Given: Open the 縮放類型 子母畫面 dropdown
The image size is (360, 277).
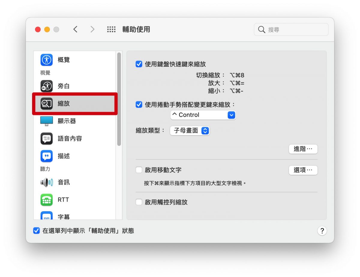Looking at the screenshot, I should [190, 131].
